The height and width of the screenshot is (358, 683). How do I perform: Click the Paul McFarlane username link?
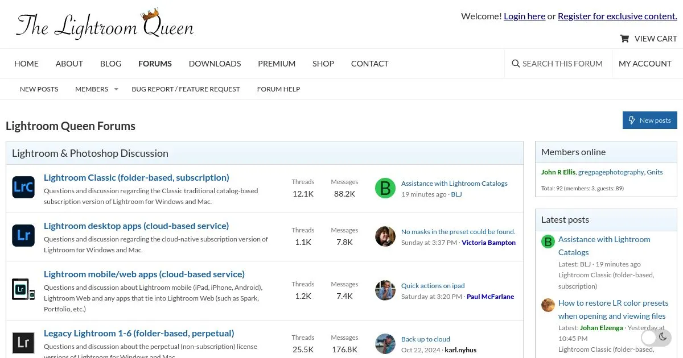pyautogui.click(x=490, y=297)
